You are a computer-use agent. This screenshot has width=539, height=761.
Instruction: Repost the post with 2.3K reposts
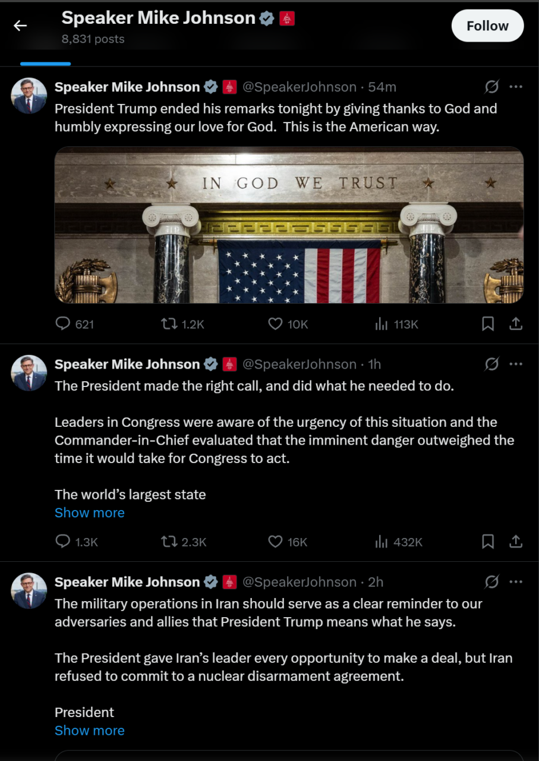tap(169, 542)
